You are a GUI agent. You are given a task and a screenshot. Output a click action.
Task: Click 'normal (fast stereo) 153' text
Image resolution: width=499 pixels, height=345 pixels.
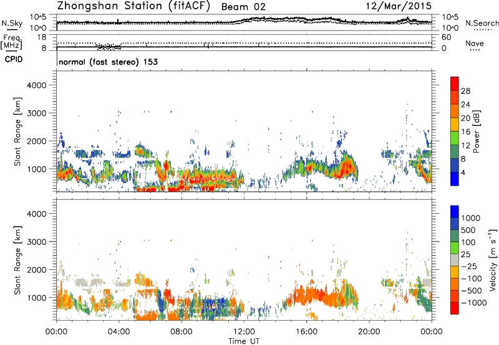pos(108,62)
